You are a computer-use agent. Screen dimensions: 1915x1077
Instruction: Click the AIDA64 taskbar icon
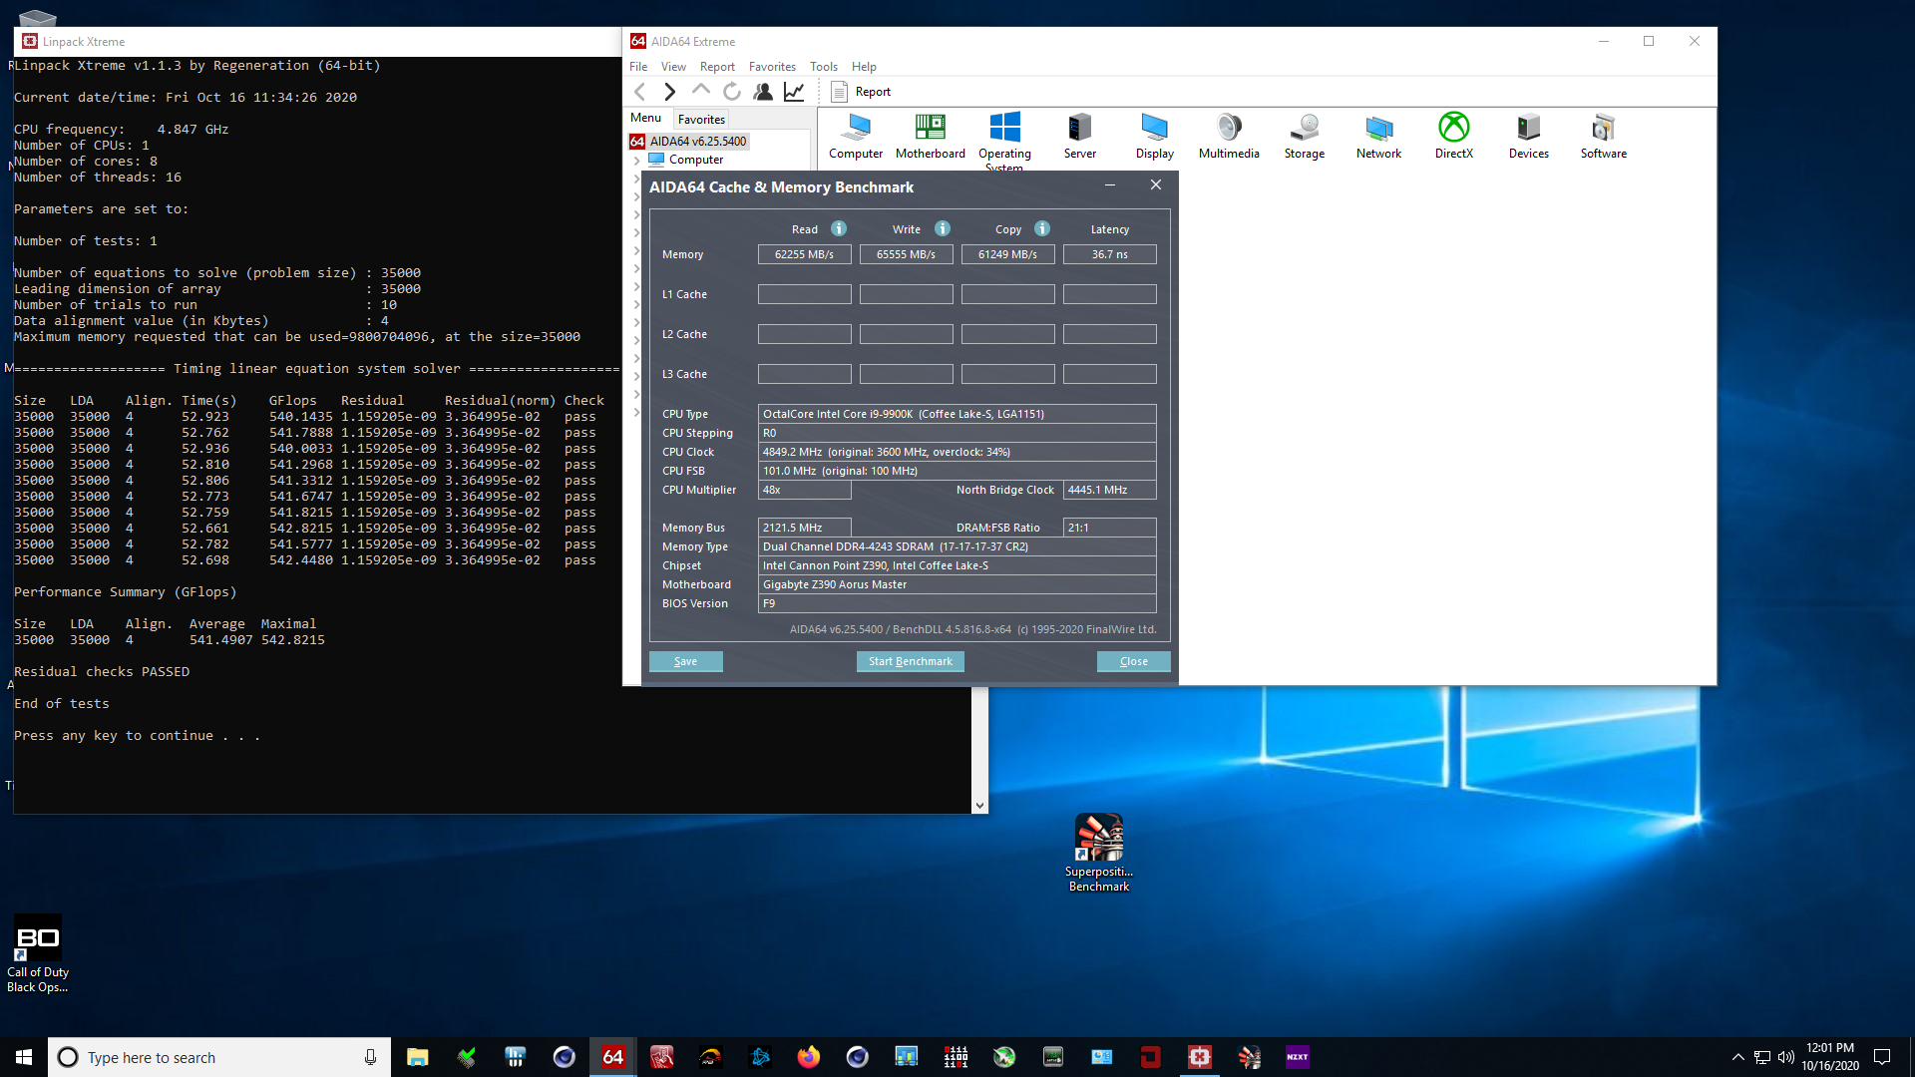point(612,1057)
